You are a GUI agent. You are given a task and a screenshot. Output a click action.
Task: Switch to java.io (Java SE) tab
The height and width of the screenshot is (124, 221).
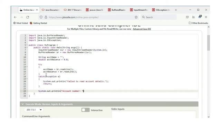tap(95, 10)
